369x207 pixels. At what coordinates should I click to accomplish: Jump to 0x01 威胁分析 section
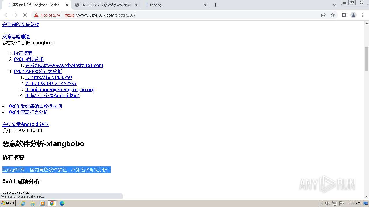[29, 59]
